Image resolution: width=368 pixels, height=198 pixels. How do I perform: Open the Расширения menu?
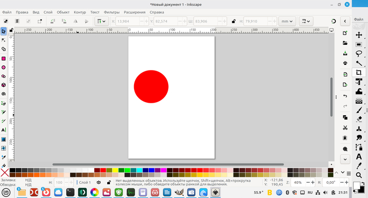(x=135, y=12)
